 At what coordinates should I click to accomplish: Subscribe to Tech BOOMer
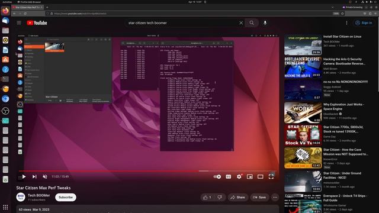click(66, 197)
